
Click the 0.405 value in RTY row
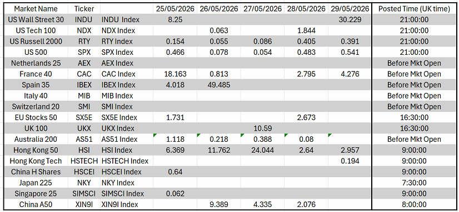[306, 42]
